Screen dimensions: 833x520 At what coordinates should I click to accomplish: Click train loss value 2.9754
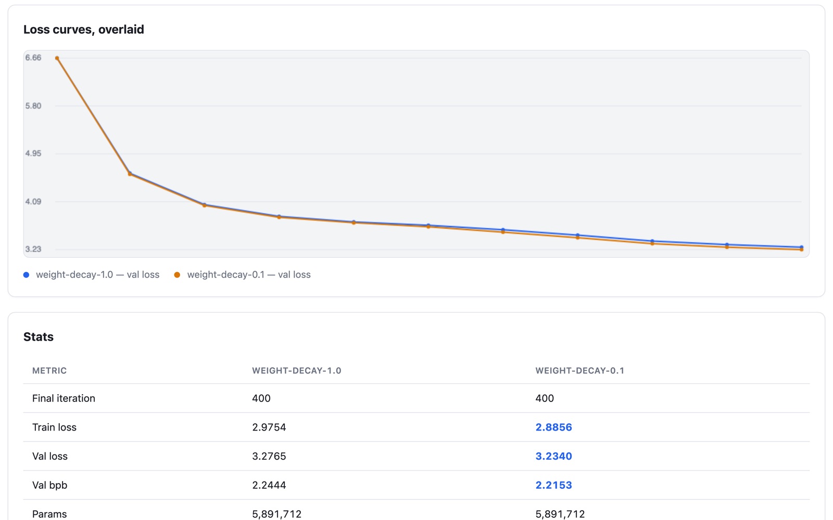[x=269, y=427]
